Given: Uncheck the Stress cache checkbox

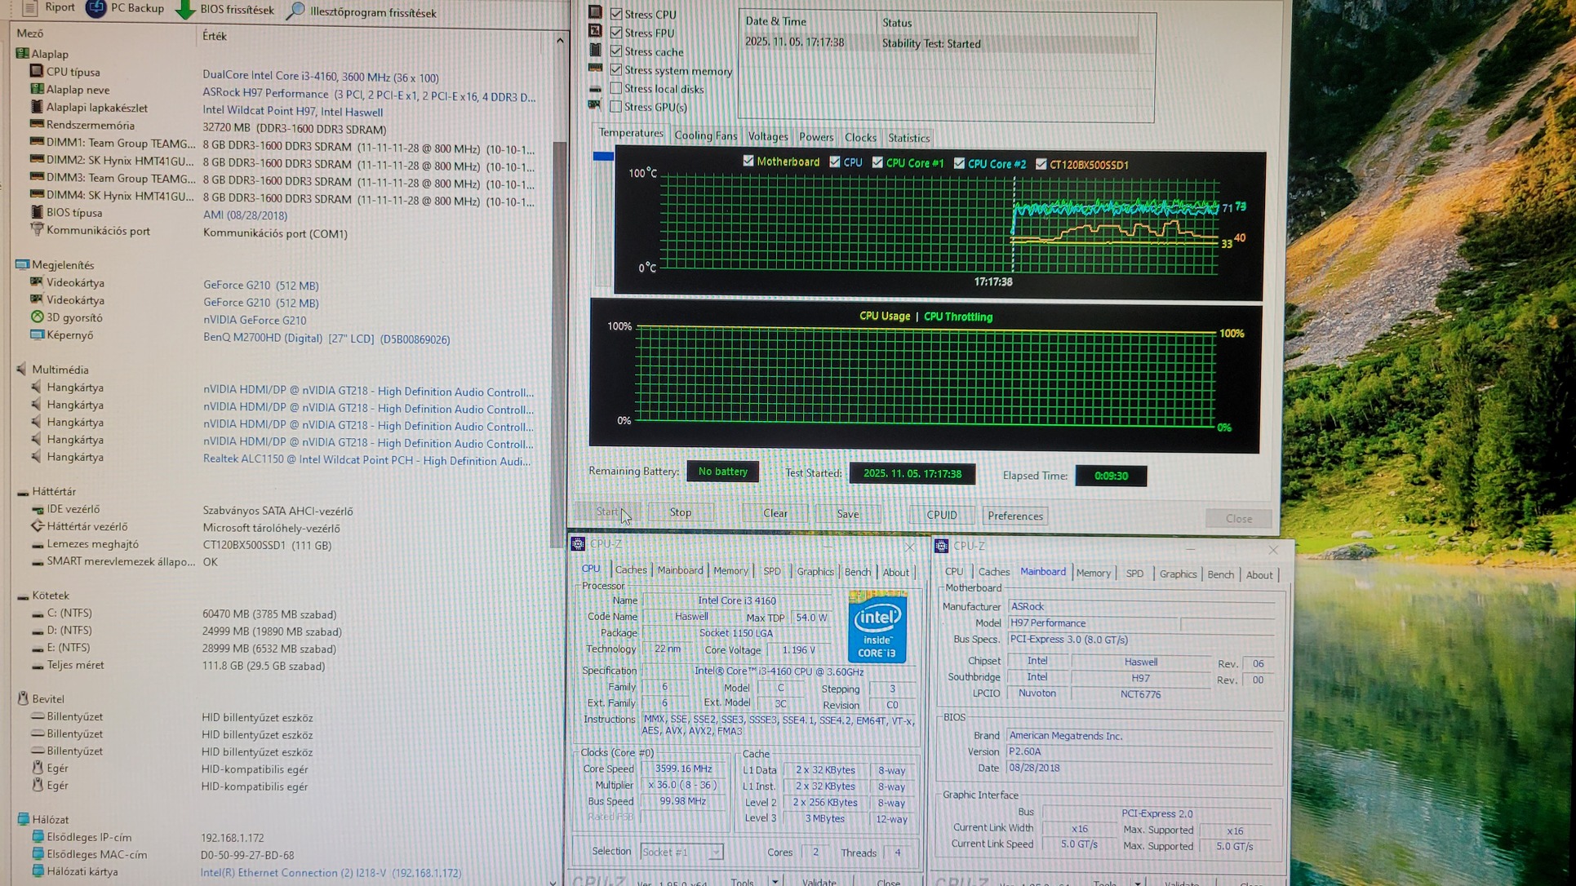Looking at the screenshot, I should 616,51.
